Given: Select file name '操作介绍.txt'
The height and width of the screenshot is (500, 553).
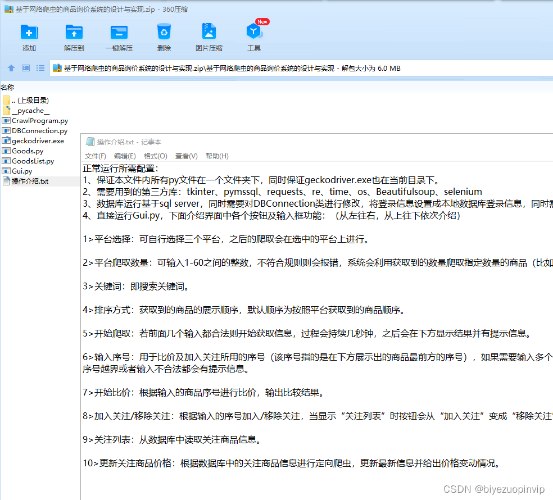Looking at the screenshot, I should [30, 181].
